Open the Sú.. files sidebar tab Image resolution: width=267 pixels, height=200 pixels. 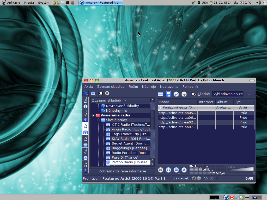tap(86, 141)
